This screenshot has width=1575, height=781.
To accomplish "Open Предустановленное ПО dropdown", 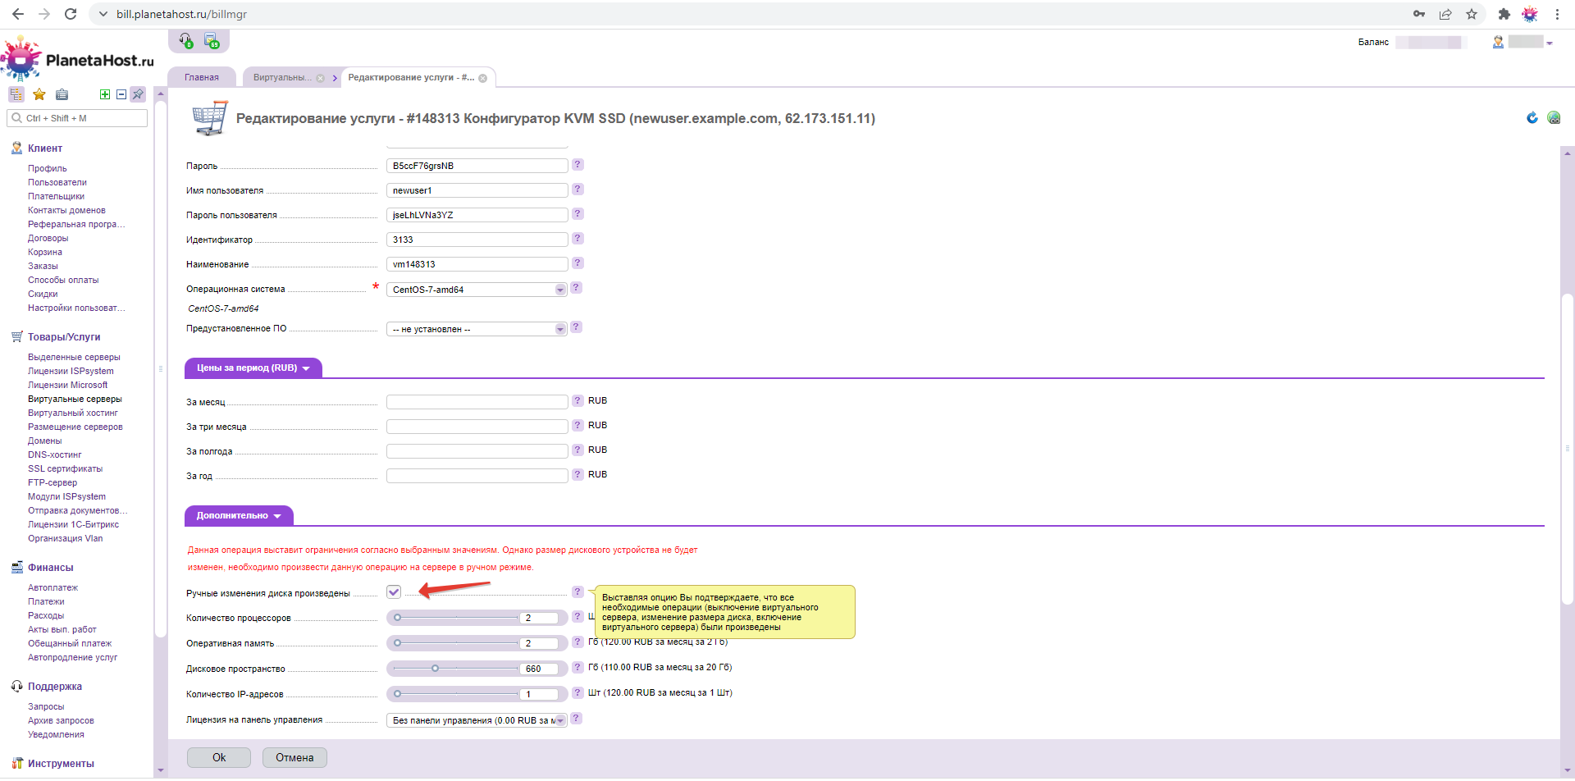I will coord(477,329).
